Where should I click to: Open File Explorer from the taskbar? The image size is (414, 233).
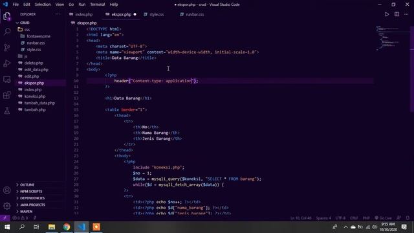coord(52,227)
